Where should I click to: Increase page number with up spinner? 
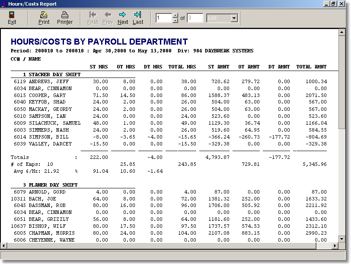point(175,16)
